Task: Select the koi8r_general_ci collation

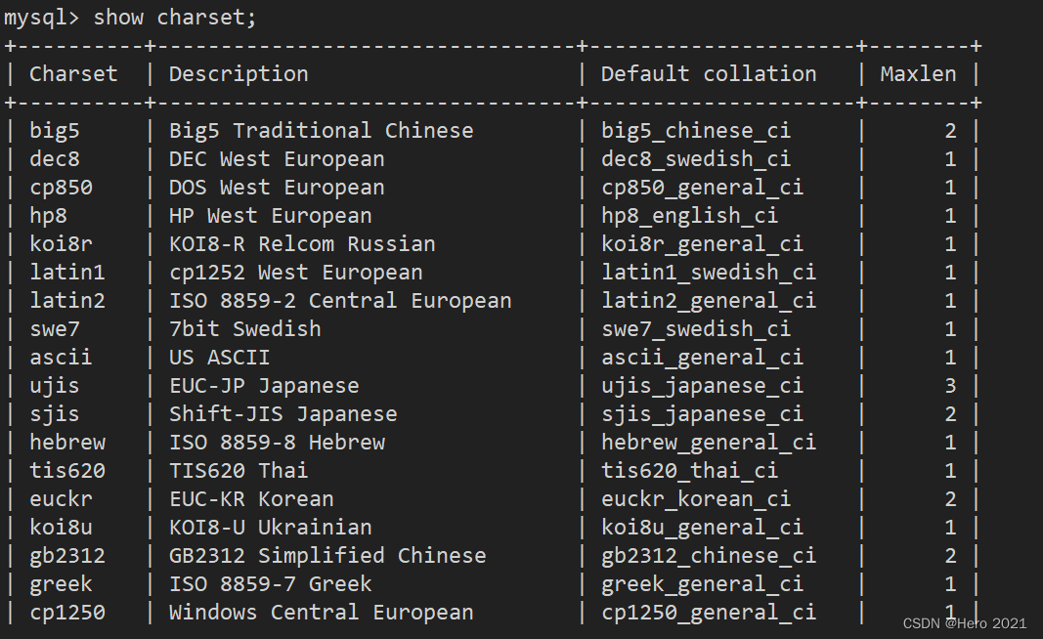Action: pyautogui.click(x=702, y=244)
